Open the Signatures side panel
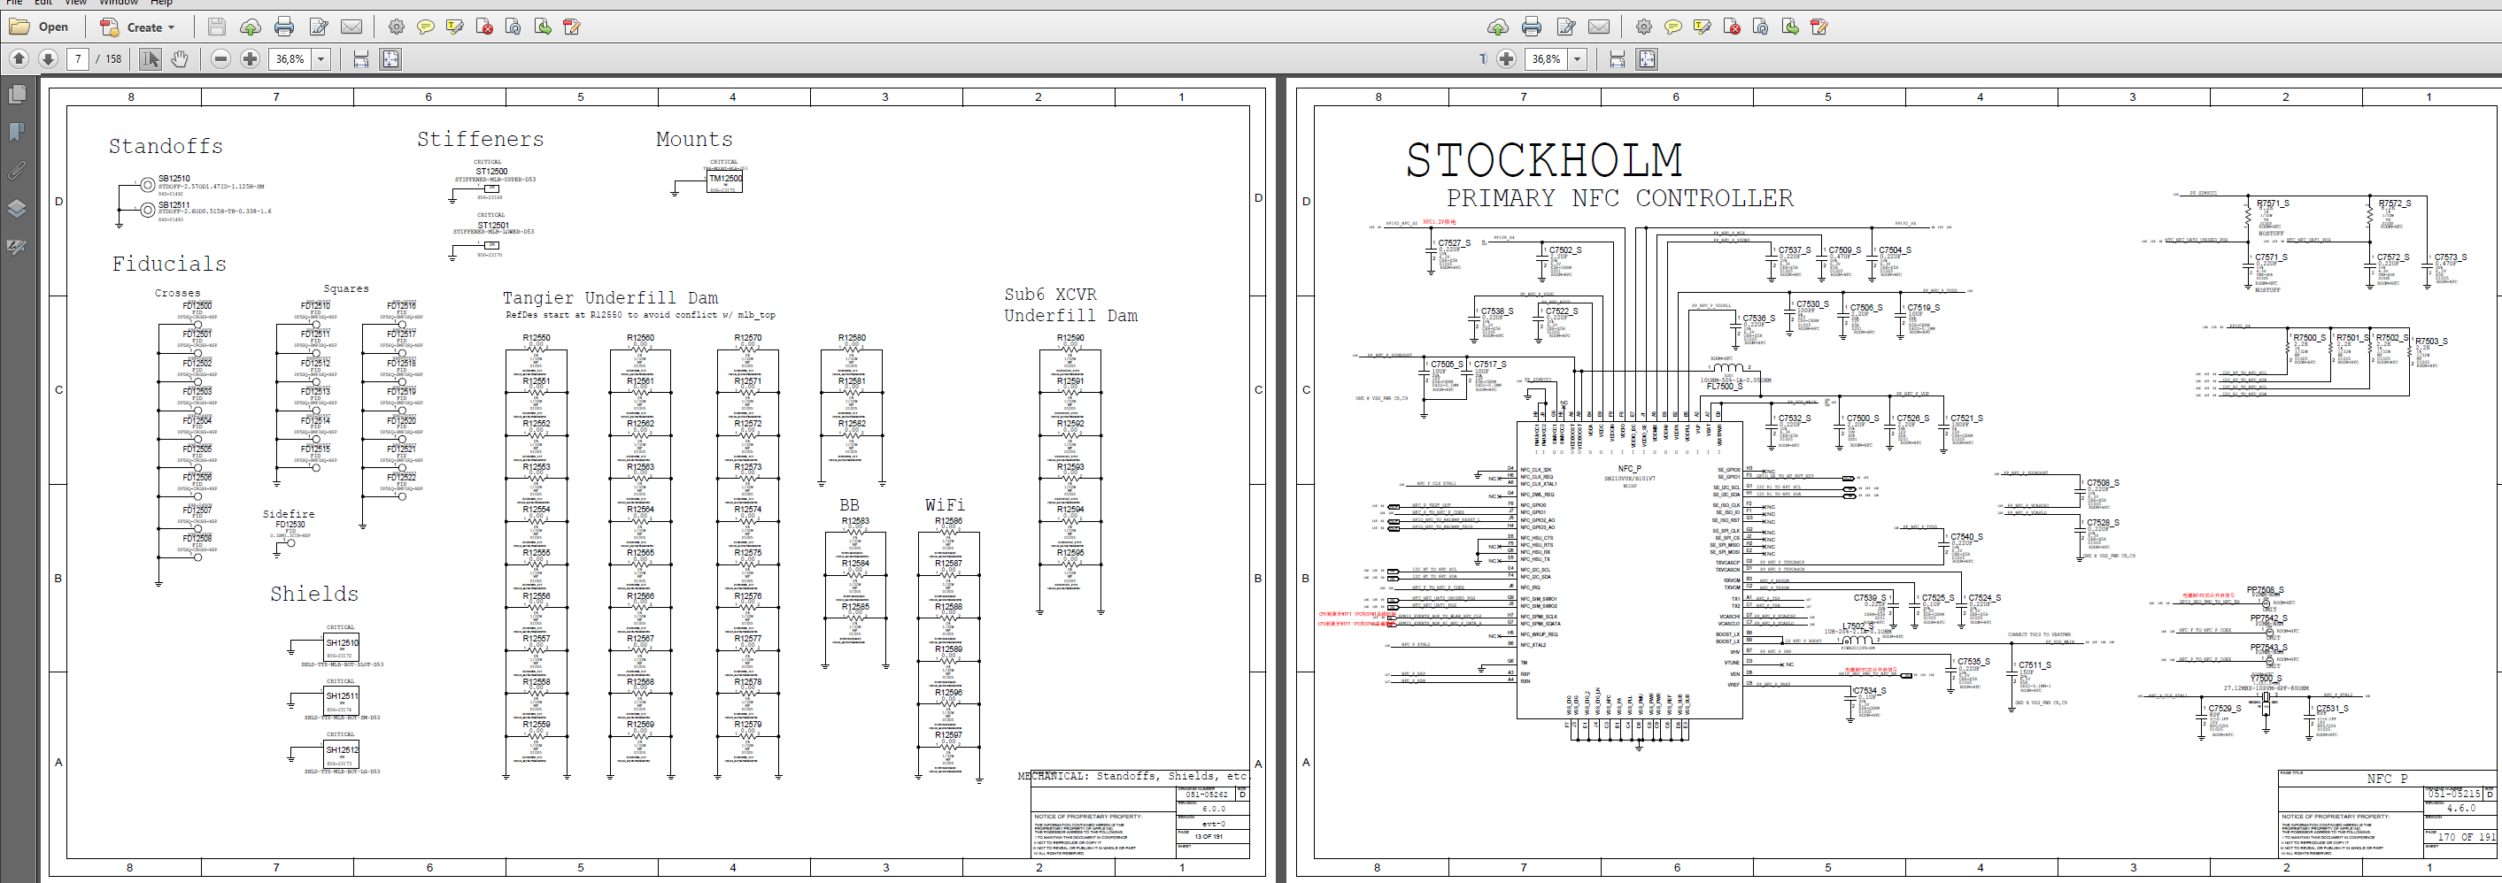The image size is (2502, 883). 17,248
